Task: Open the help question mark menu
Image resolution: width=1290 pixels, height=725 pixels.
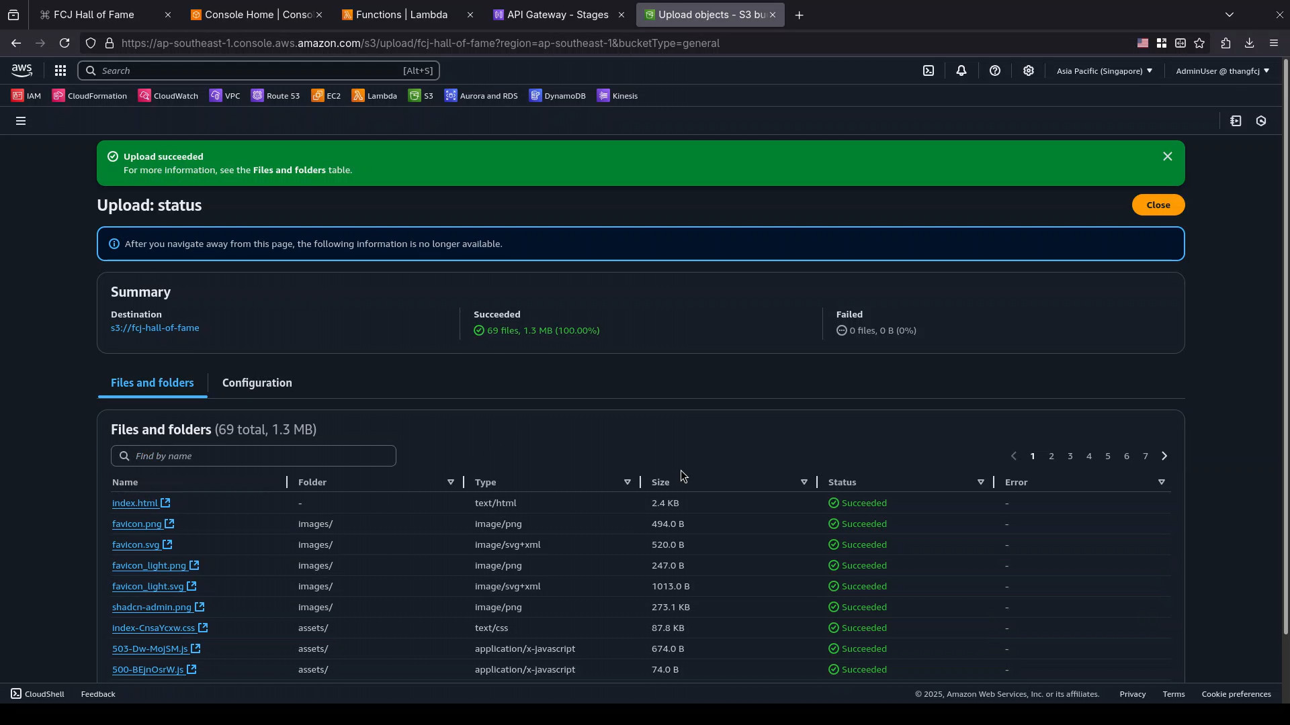Action: pos(995,70)
